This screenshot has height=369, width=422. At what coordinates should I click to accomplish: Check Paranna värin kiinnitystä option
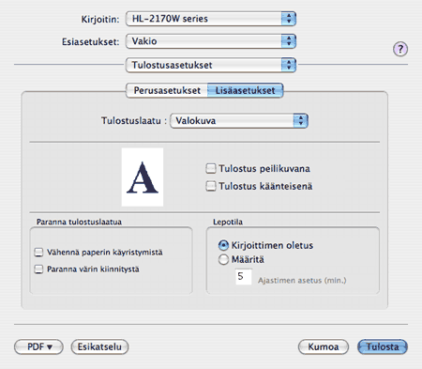click(38, 269)
